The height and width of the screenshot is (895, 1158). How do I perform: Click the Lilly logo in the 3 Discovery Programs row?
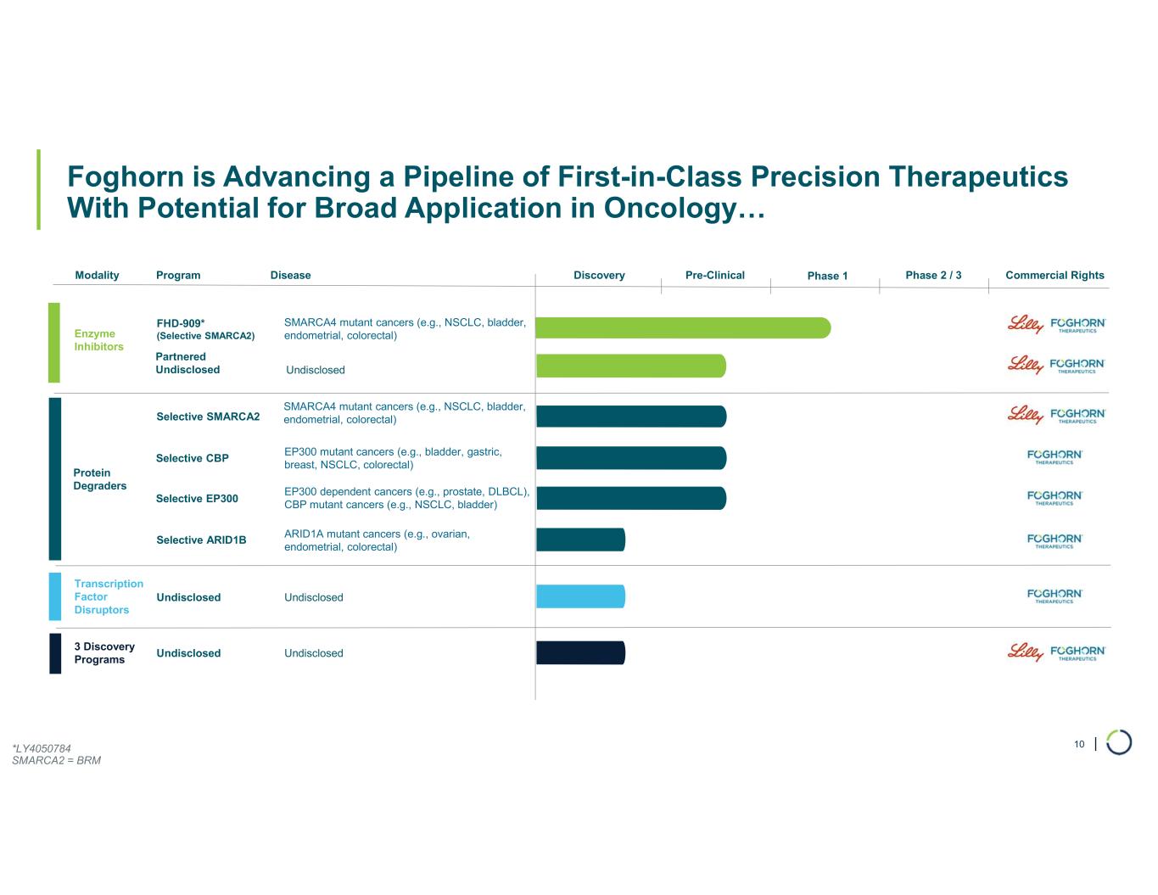[1025, 652]
